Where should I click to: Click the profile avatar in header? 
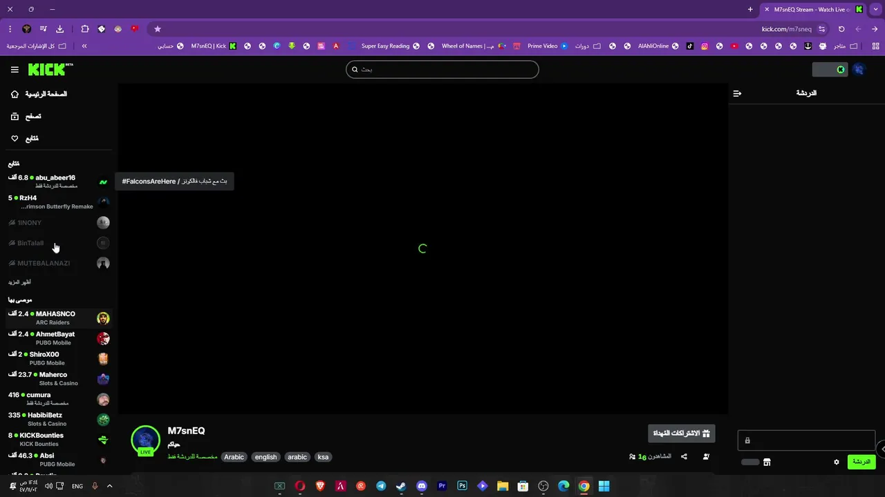(859, 70)
